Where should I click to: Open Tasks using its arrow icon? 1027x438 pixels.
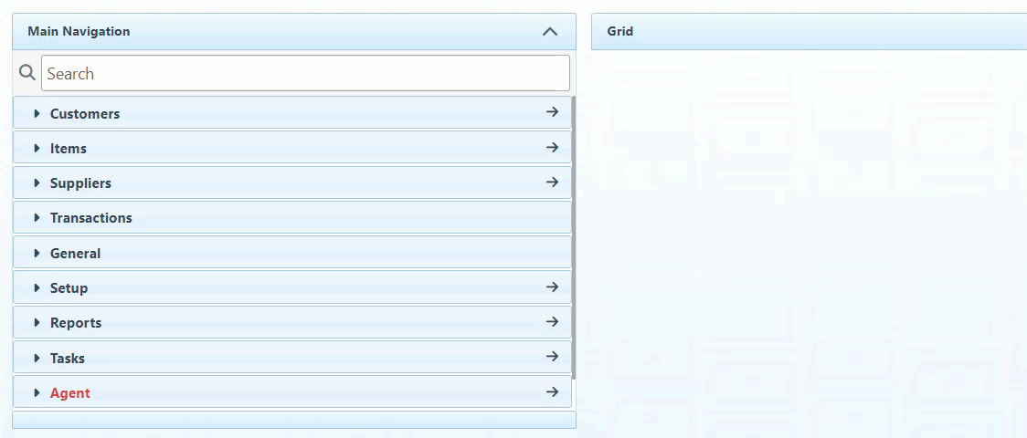(552, 357)
